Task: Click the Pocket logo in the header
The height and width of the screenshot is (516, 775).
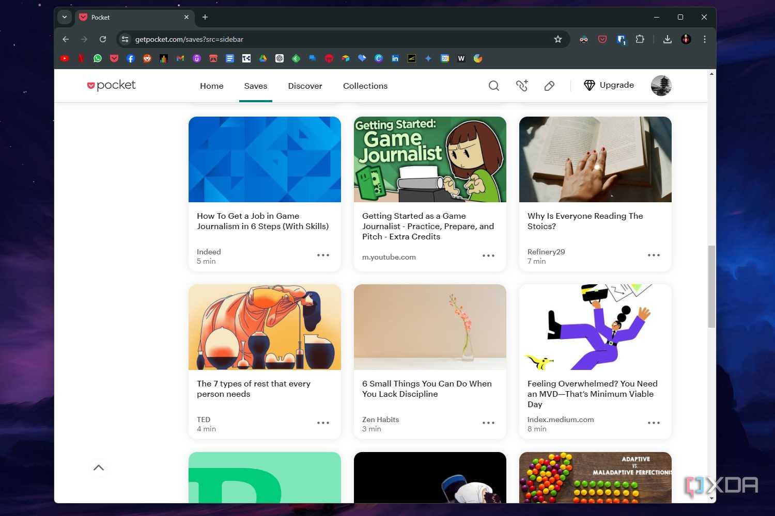Action: pos(111,85)
